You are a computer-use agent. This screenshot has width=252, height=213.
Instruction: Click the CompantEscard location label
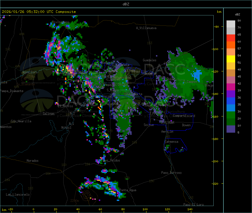pyautogui.click(x=184, y=116)
